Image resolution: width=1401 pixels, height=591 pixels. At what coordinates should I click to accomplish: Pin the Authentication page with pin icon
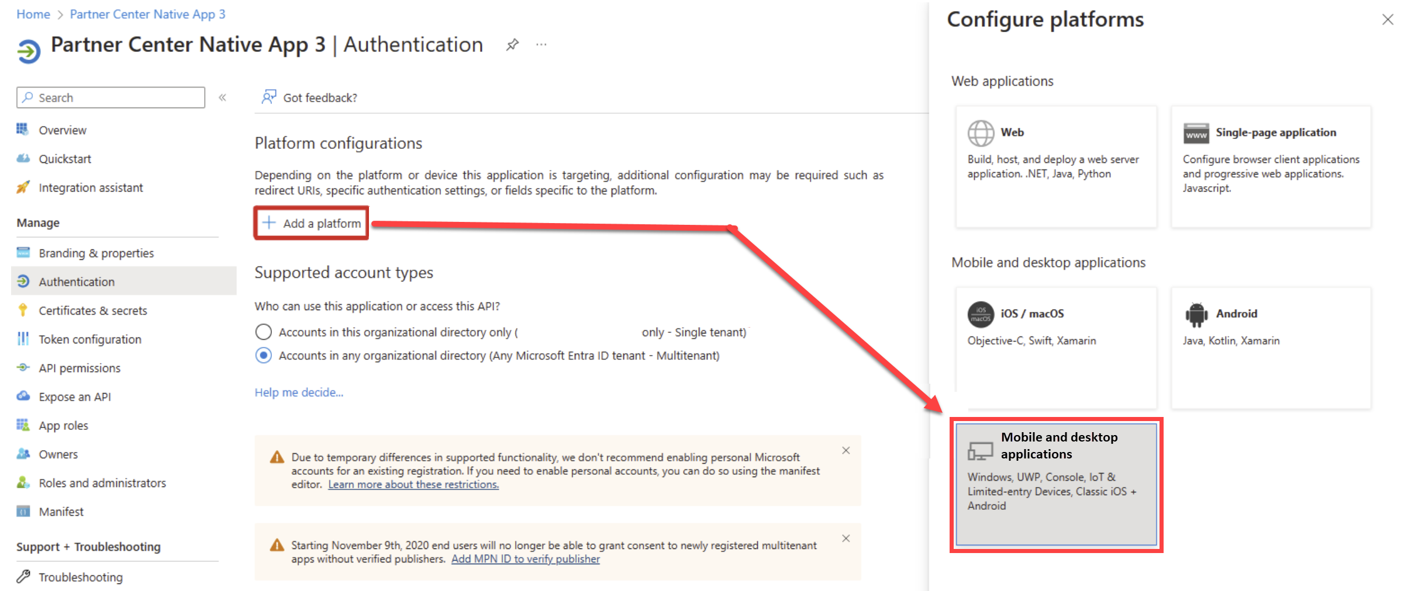[512, 45]
